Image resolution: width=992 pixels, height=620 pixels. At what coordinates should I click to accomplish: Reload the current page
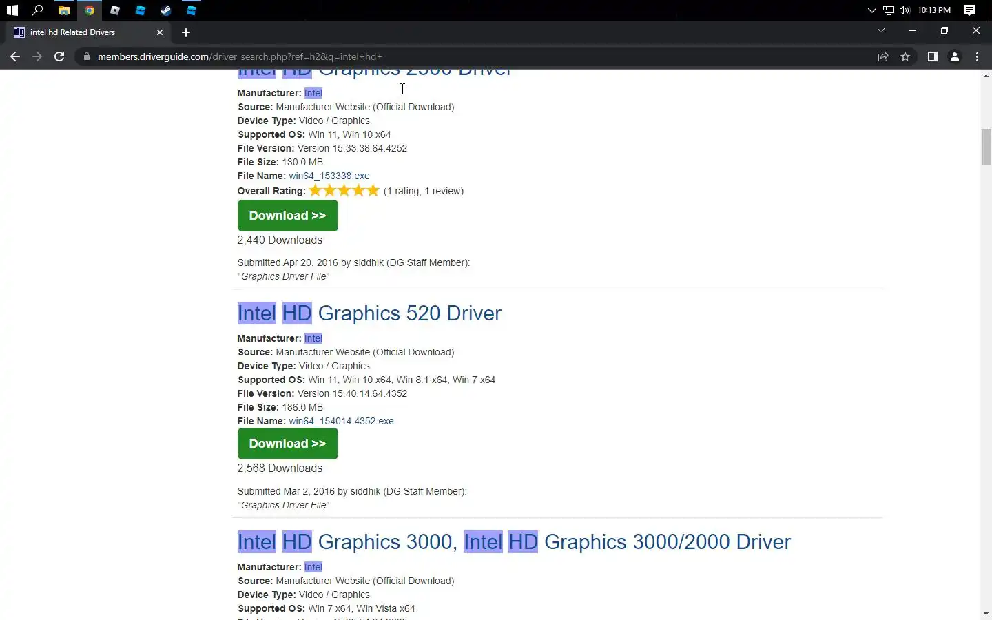click(59, 56)
